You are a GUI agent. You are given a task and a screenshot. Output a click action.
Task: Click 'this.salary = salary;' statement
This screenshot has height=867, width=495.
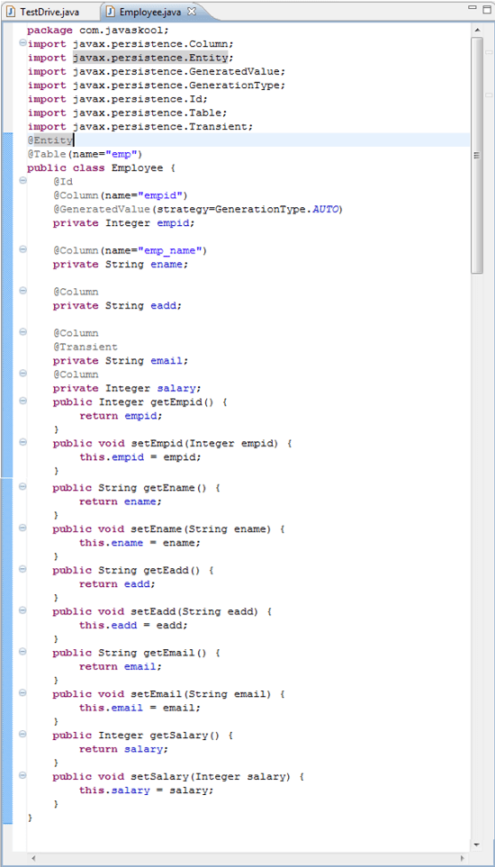coord(147,790)
